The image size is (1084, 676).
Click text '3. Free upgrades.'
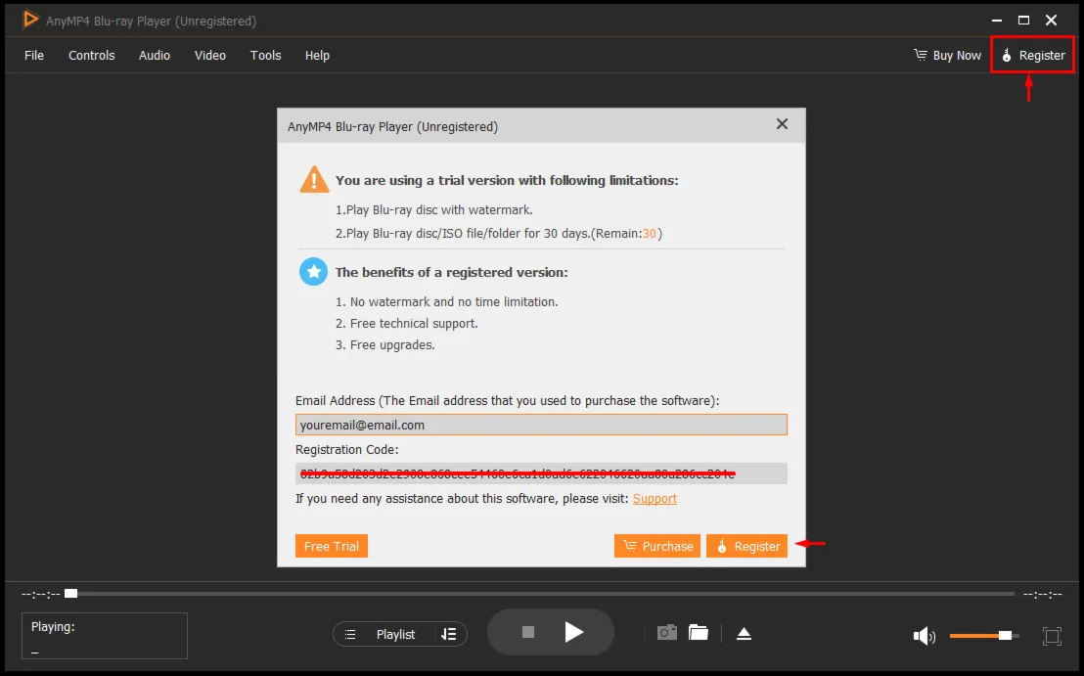point(385,345)
